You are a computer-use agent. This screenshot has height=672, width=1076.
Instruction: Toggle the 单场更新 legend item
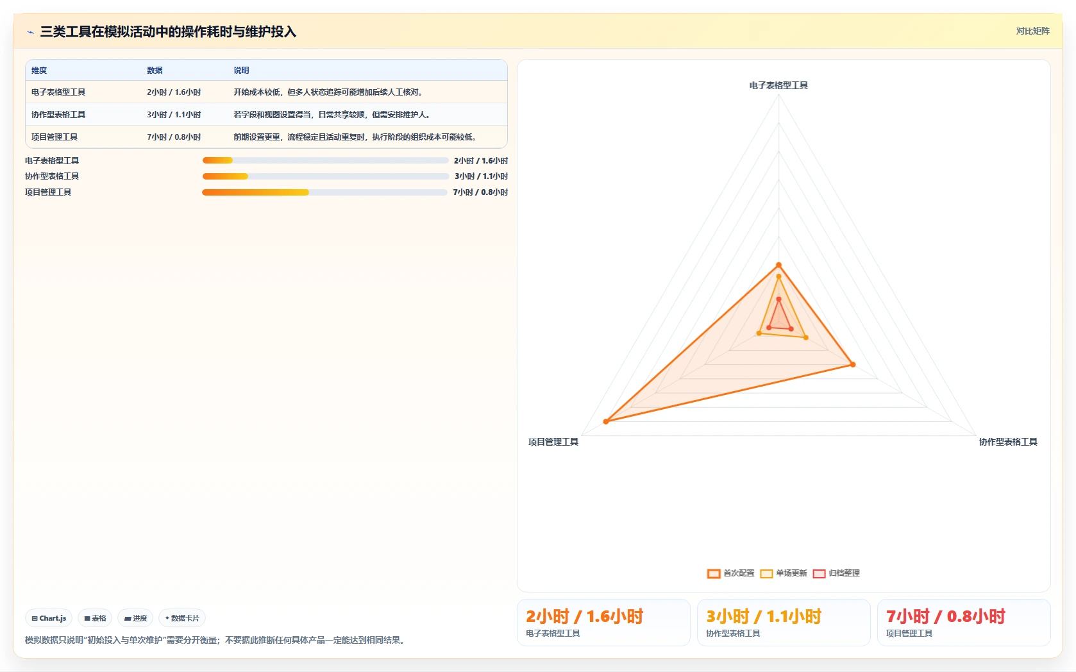(x=784, y=573)
